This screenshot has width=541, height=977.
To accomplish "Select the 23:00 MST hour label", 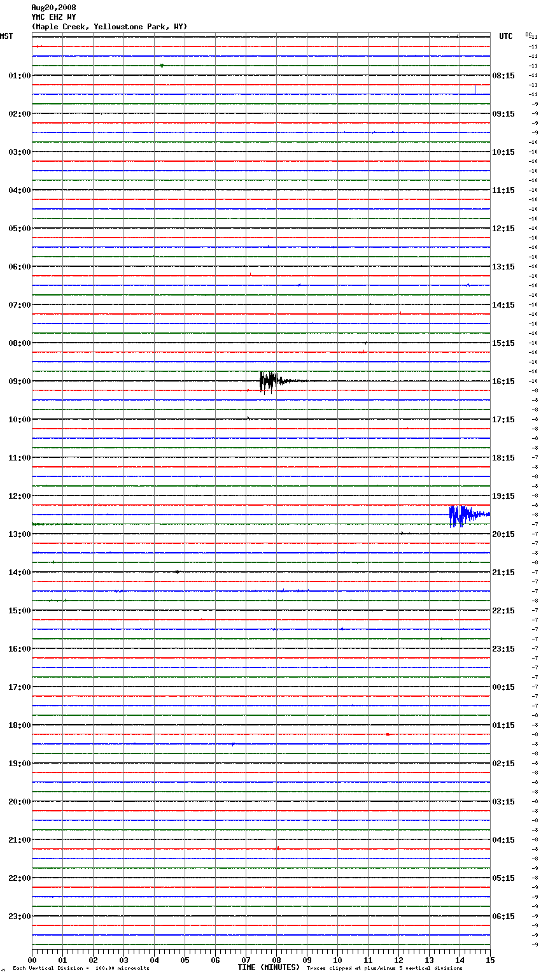I will click(19, 916).
